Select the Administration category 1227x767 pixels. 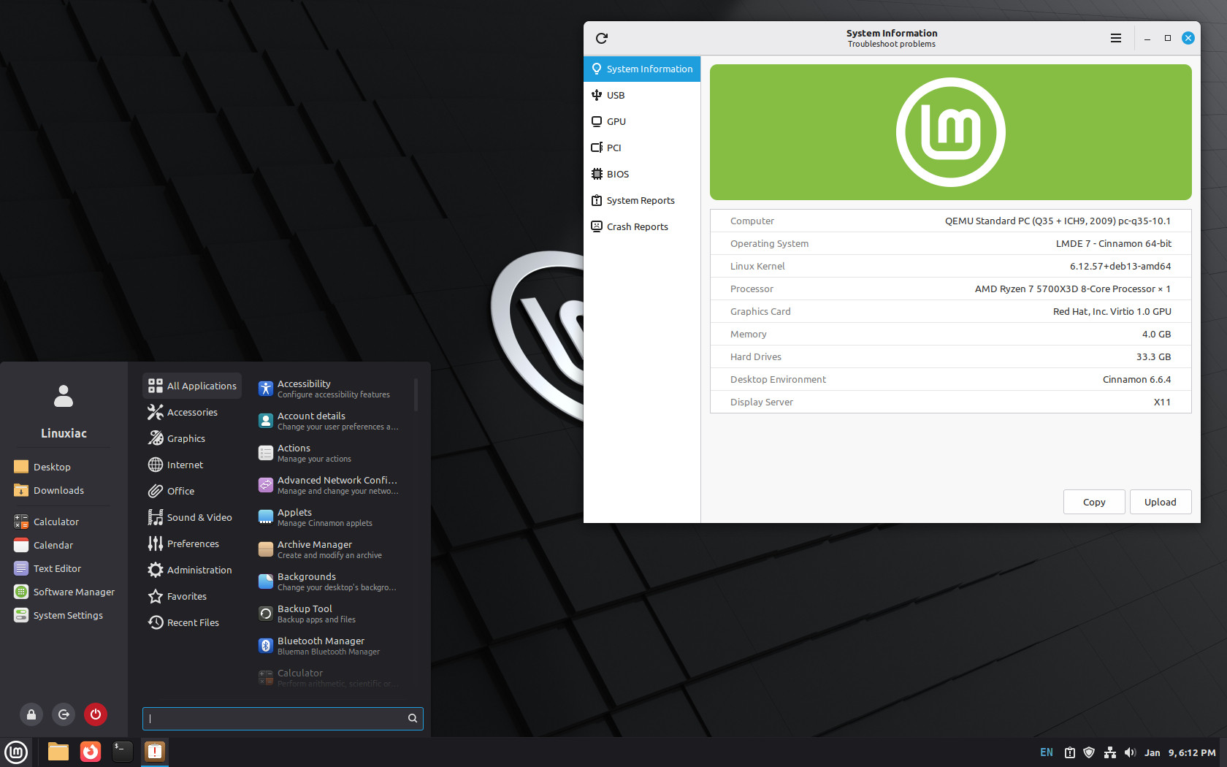click(199, 570)
